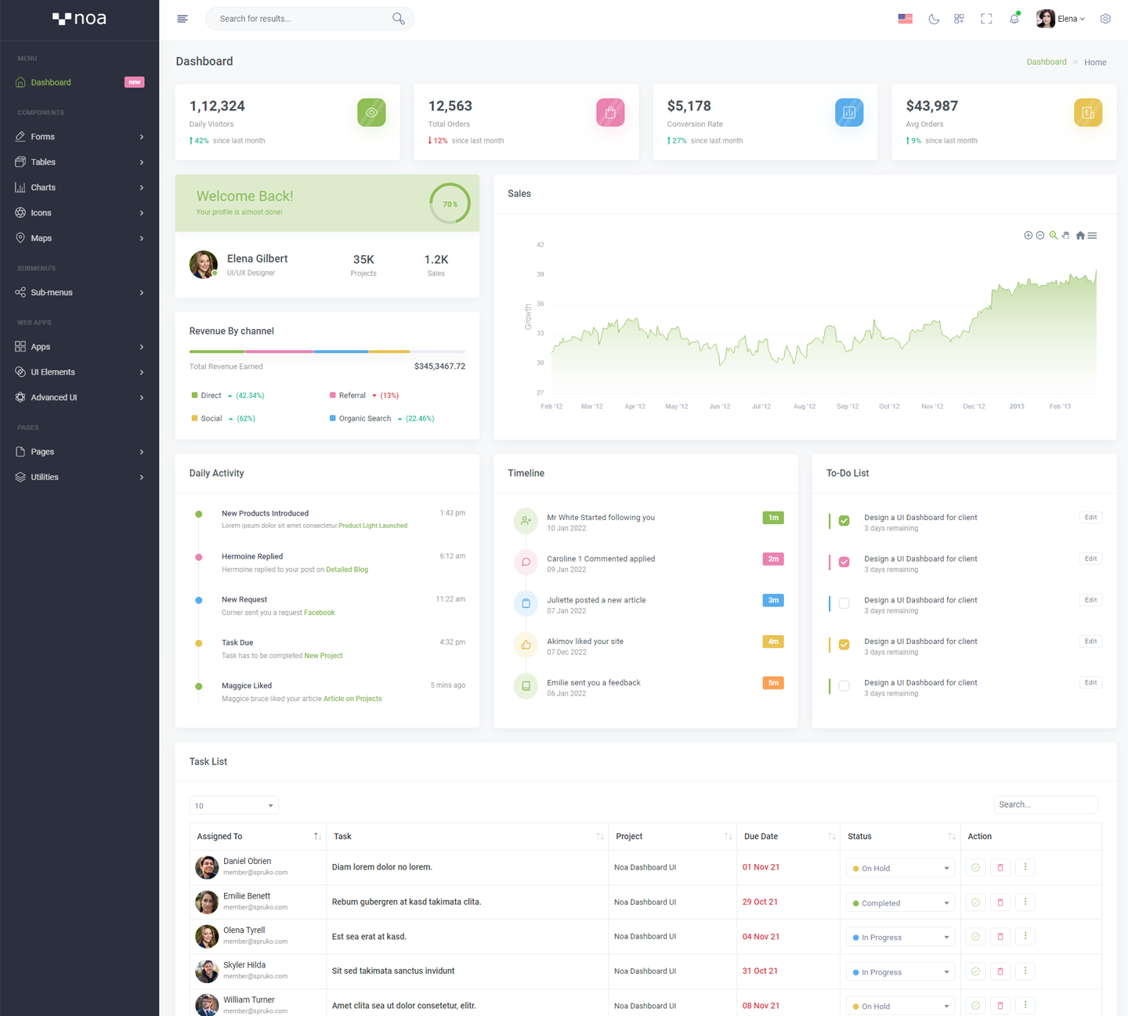The image size is (1128, 1016).
Task: Open the apps grid shortcut icon
Action: pyautogui.click(x=959, y=19)
